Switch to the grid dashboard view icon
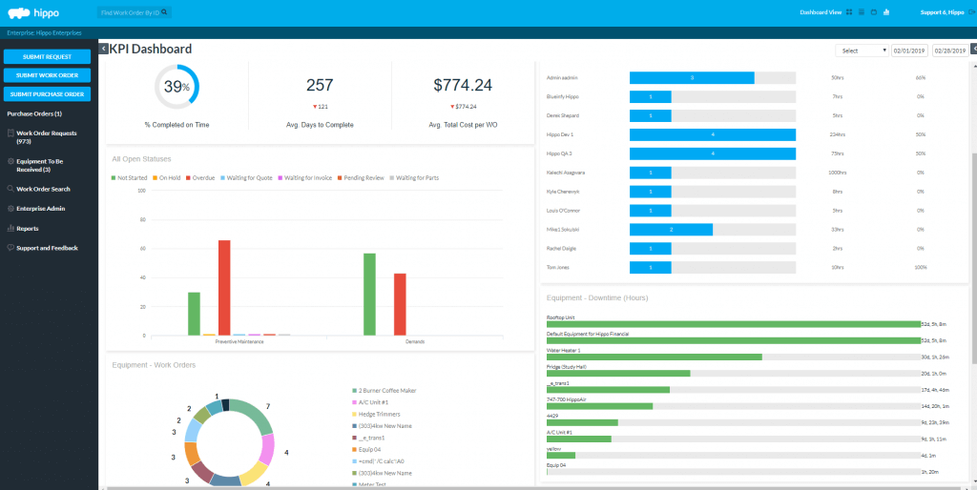 click(850, 12)
